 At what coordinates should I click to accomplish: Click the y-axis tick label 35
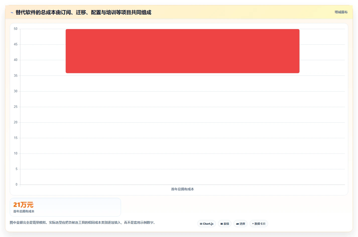[x=16, y=75]
